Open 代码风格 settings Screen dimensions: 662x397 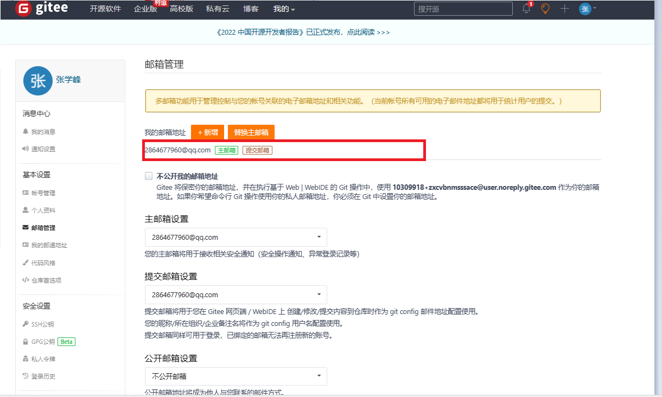pos(43,263)
